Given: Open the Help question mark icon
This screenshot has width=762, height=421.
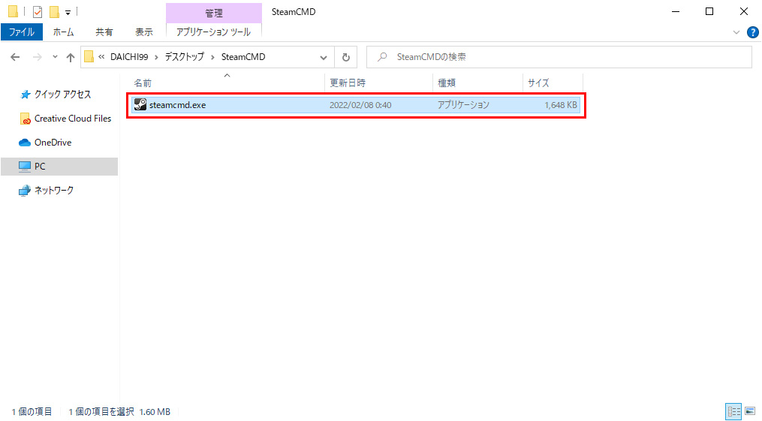Looking at the screenshot, I should (x=752, y=32).
